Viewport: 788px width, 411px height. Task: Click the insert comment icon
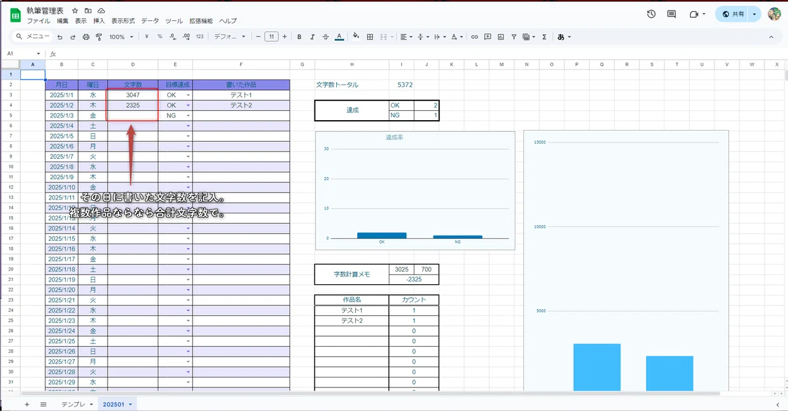tap(487, 37)
